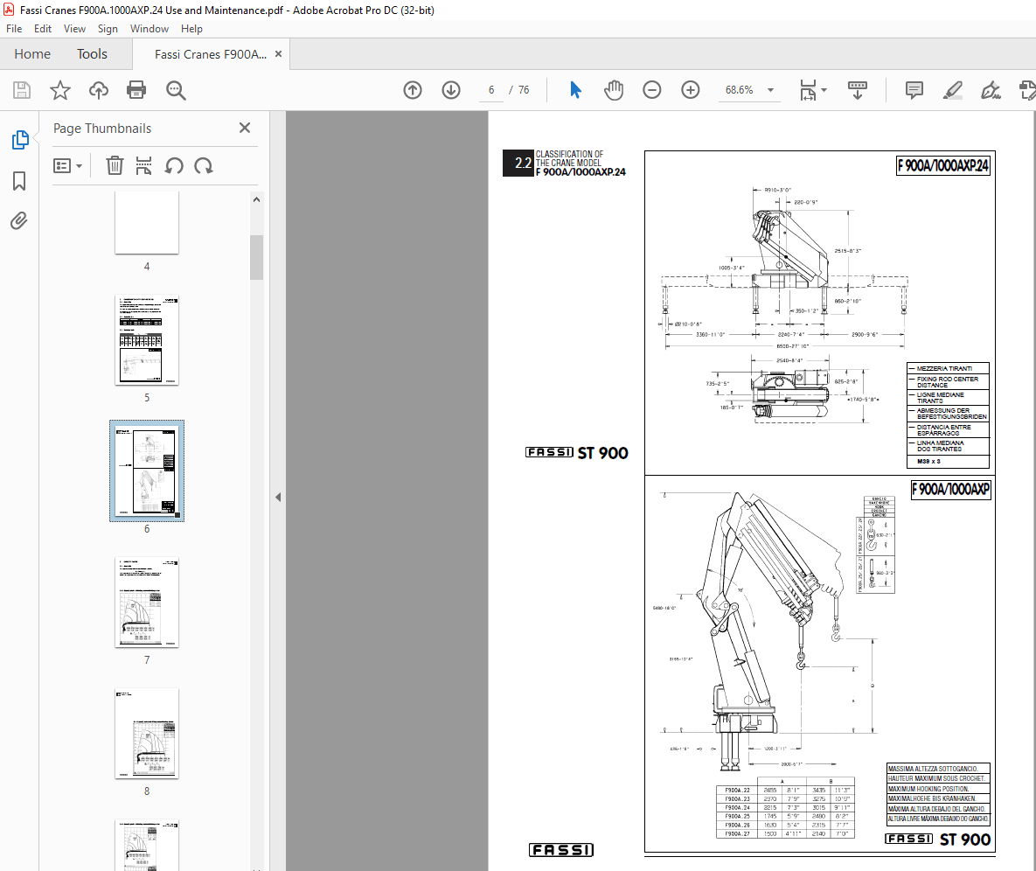Open the zoom percentage dropdown
Image resolution: width=1036 pixels, height=871 pixels.
pos(769,89)
